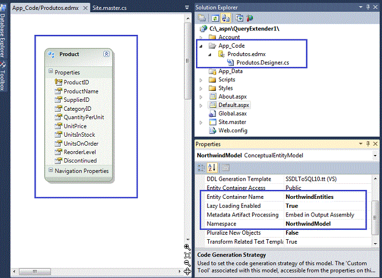Collapse Navigation Properties section of Product entity
382x278 pixels.
coord(51,170)
